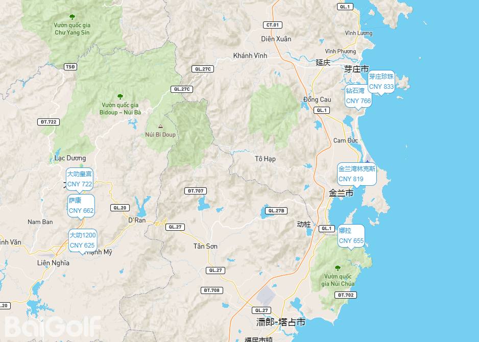Click the BaiGolf watermark logo
The image size is (479, 342).
pos(53,327)
